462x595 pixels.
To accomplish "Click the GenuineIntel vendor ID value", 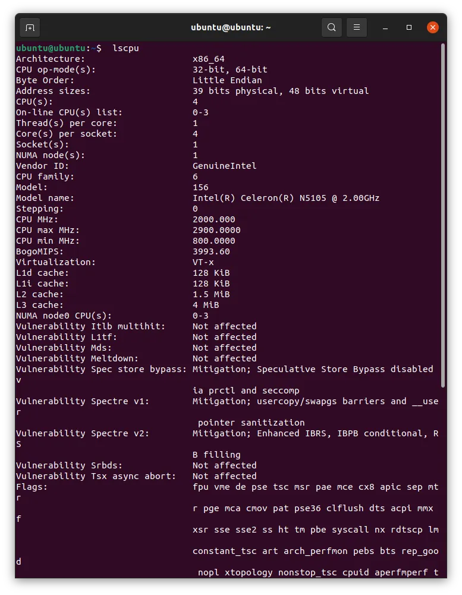I will click(225, 166).
